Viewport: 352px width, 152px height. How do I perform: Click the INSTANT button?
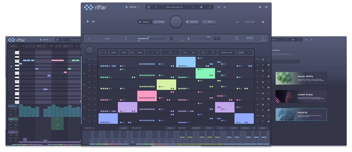click(x=192, y=22)
